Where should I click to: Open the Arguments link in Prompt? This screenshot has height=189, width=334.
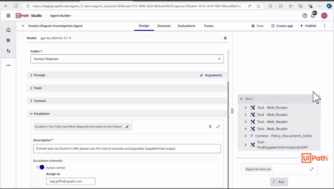[x=211, y=75]
